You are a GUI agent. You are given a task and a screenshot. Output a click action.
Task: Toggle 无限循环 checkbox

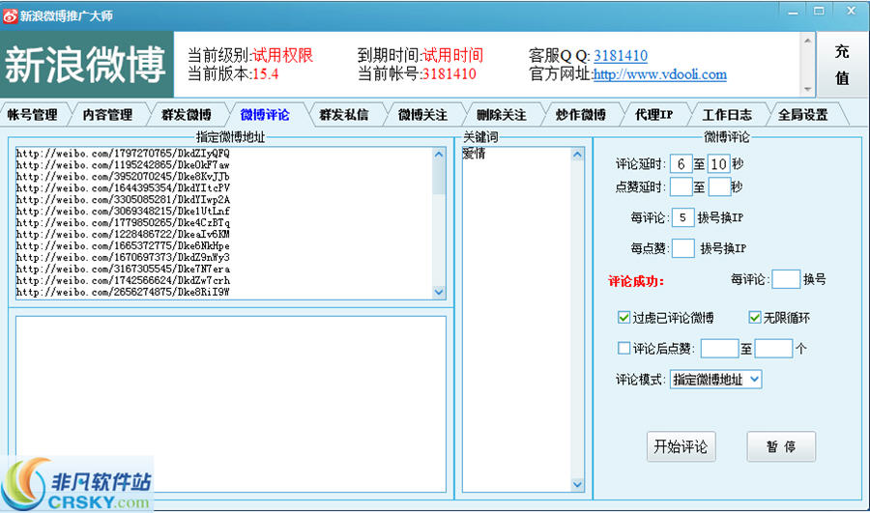coord(755,317)
